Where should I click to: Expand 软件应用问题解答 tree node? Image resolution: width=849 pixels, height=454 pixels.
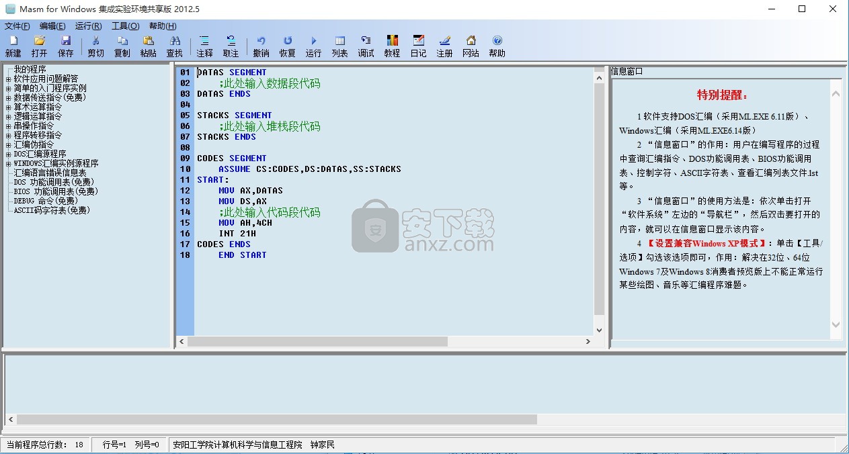(x=9, y=79)
